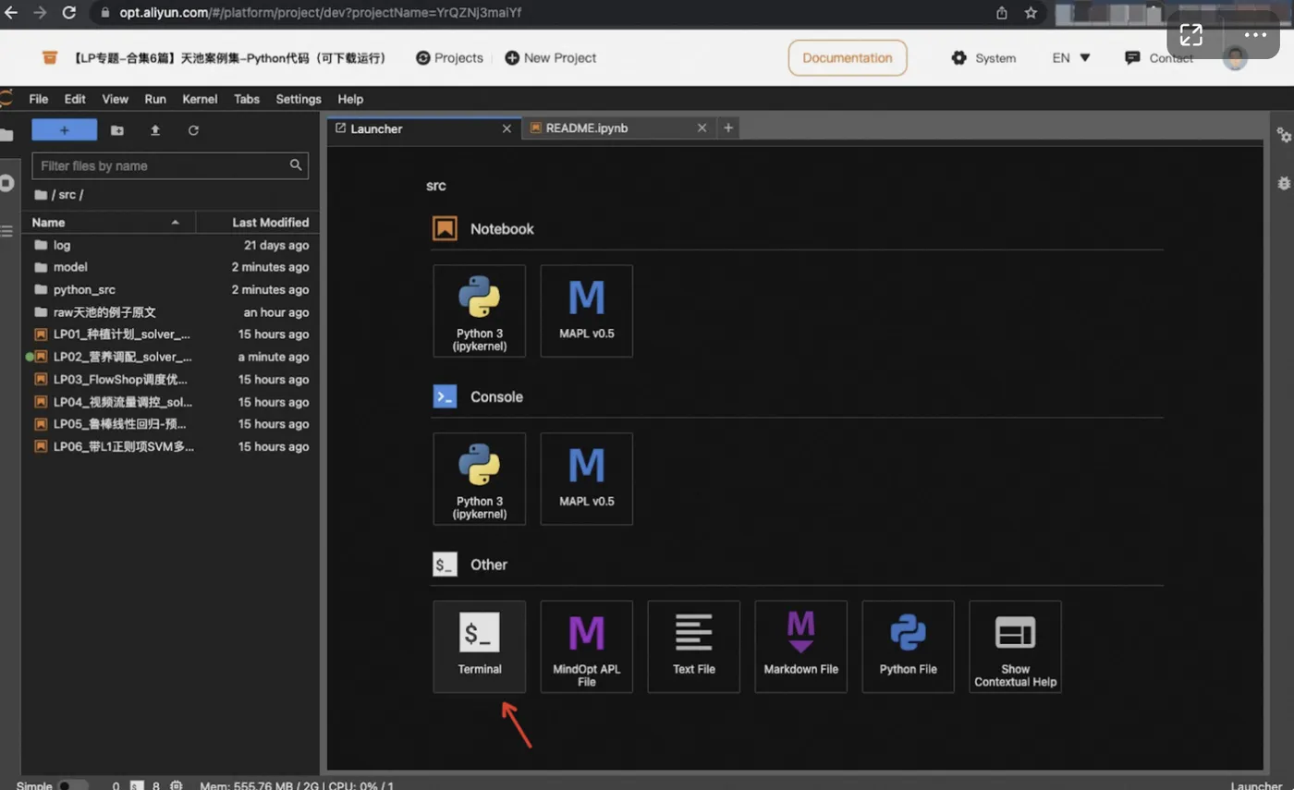Open Show Contextual Help card
Image resolution: width=1294 pixels, height=790 pixels.
(1015, 647)
